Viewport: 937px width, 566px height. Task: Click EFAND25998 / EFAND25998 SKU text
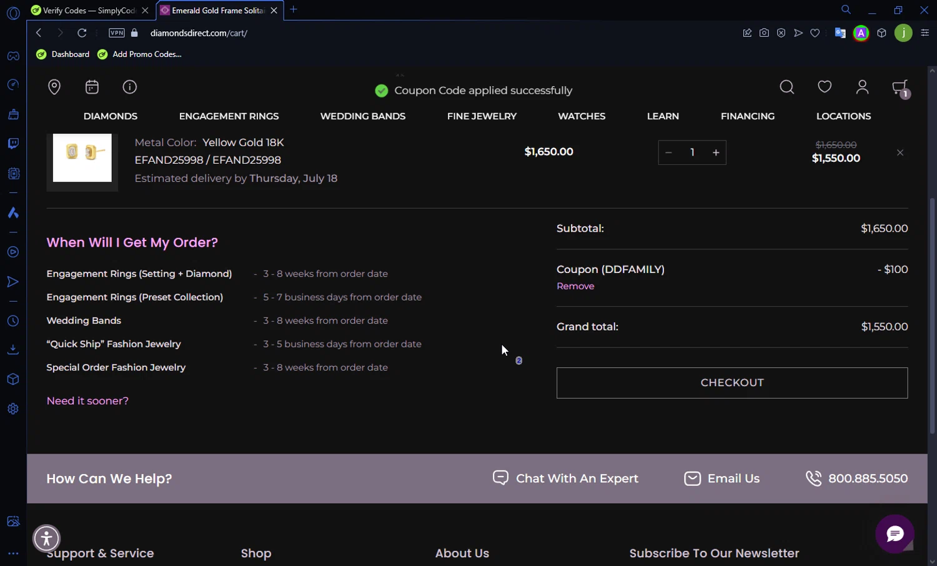208,160
